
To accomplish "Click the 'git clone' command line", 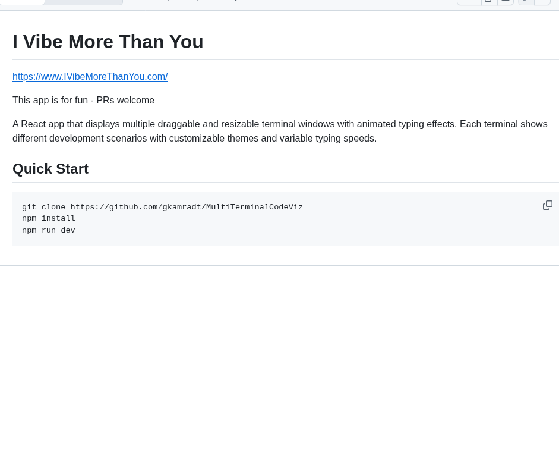I will [162, 207].
